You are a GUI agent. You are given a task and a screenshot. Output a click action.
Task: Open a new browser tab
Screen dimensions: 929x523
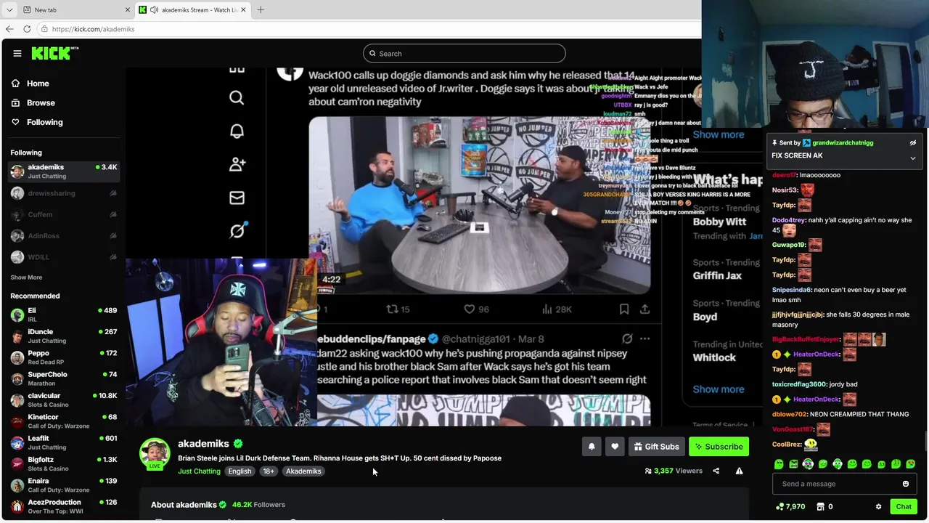261,9
